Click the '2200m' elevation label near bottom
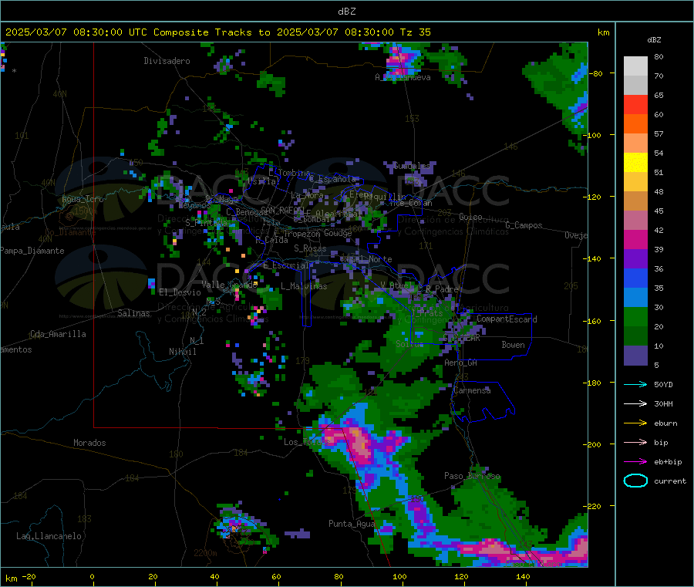This screenshot has width=694, height=587. pos(205,553)
